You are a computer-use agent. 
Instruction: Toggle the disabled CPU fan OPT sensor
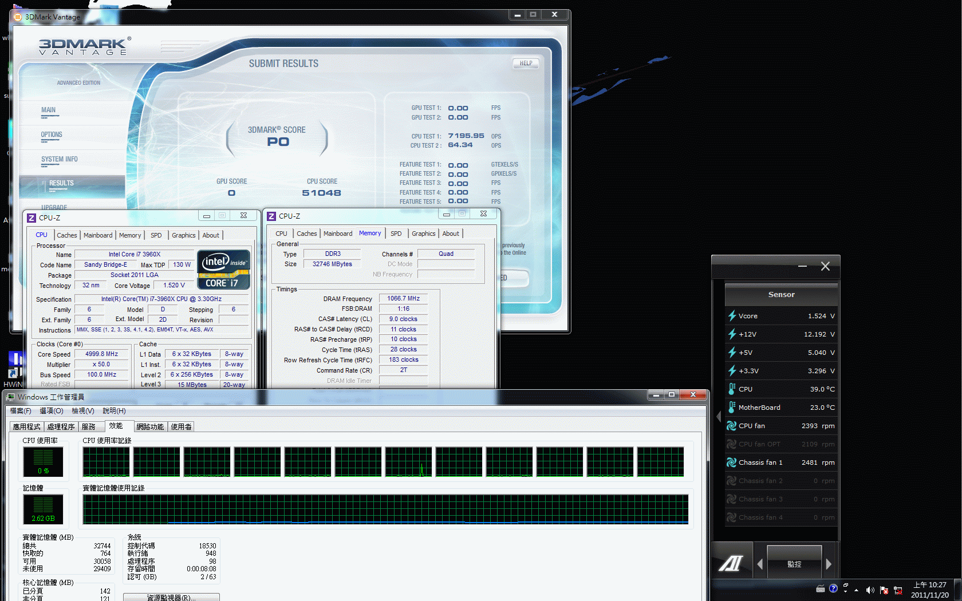[782, 444]
